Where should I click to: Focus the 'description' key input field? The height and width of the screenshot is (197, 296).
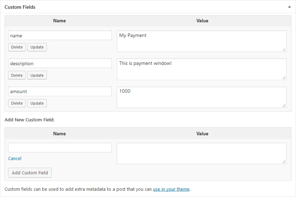point(60,63)
